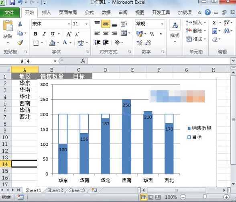This screenshot has height=202, width=236.
Task: Open text orientation options
Action: tap(118, 43)
